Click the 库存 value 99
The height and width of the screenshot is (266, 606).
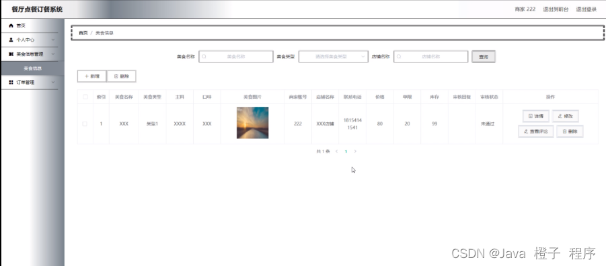(434, 124)
